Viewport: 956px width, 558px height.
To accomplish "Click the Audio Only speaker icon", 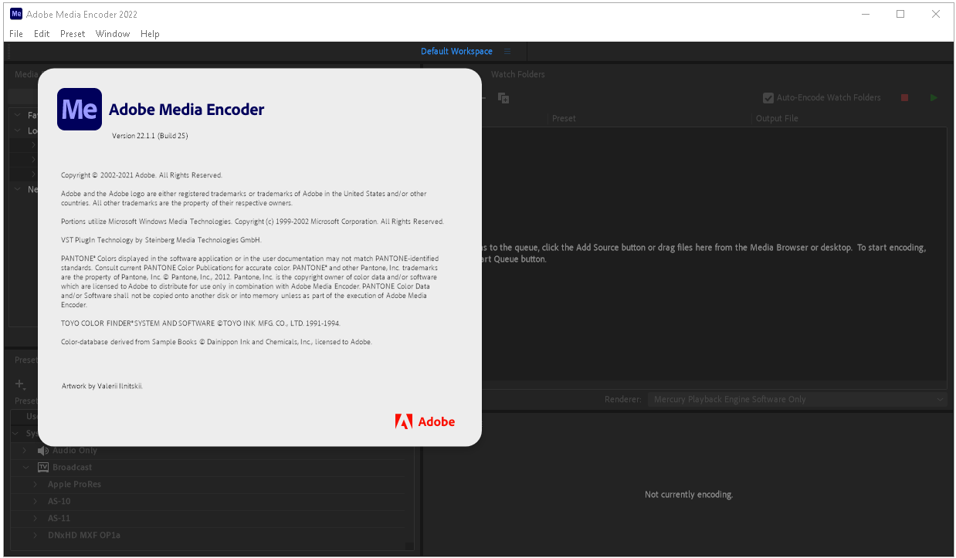I will [43, 451].
